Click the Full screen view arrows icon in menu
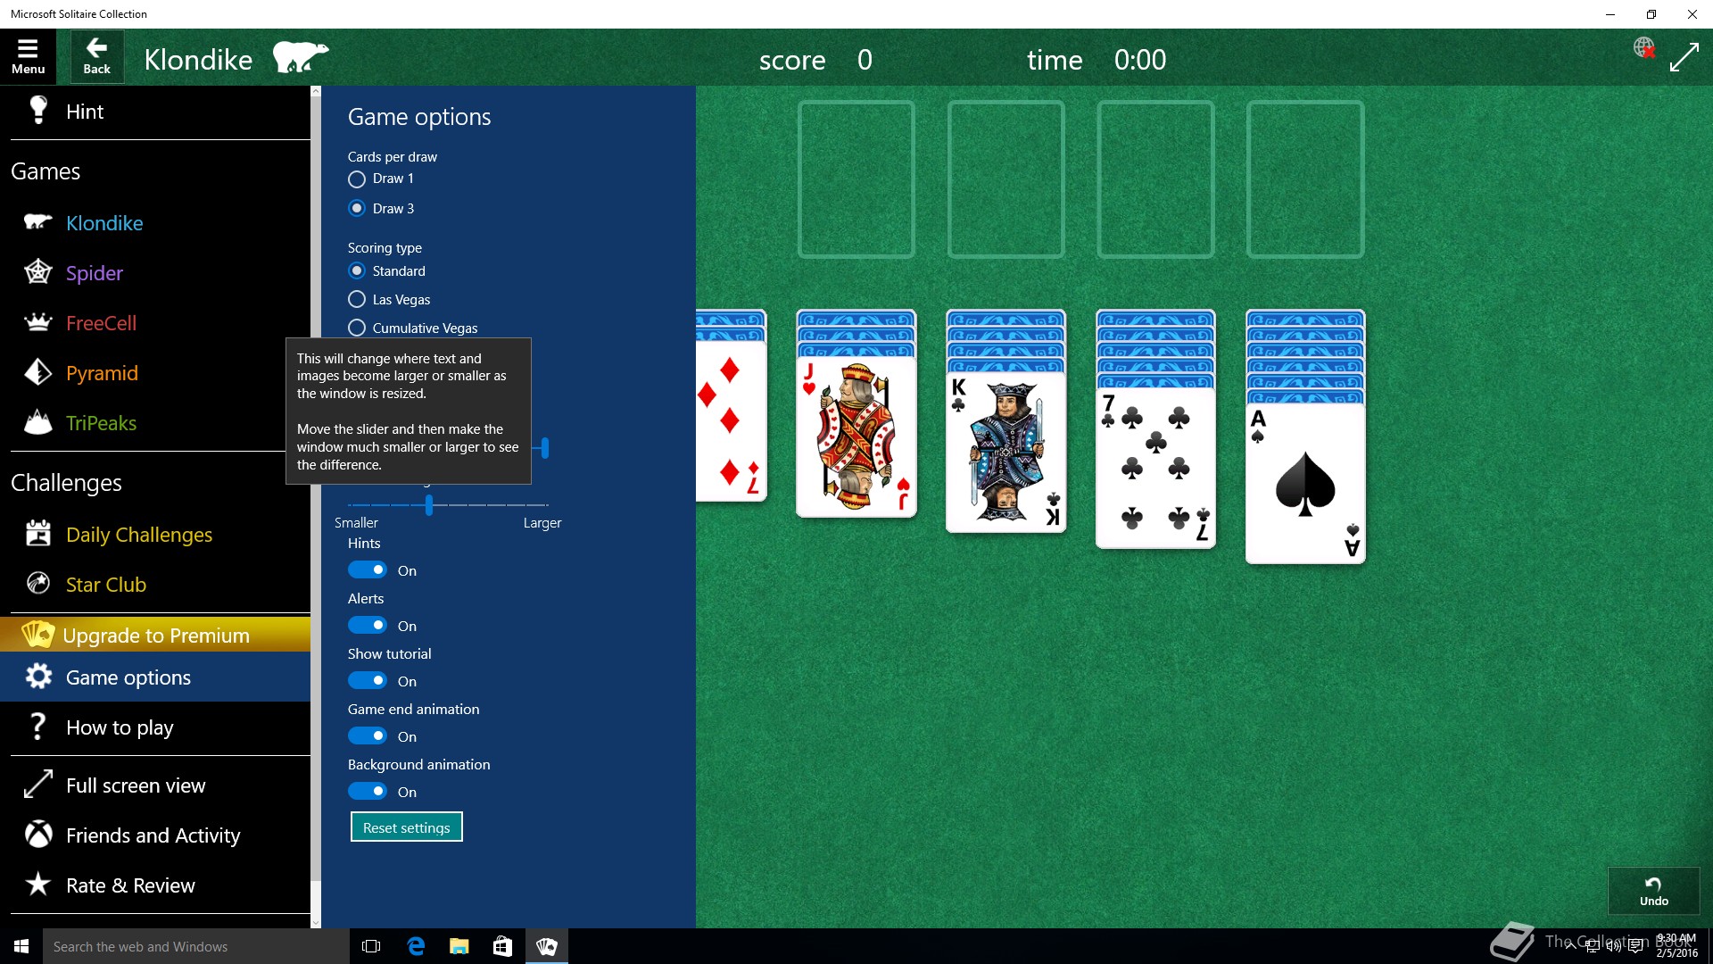1713x964 pixels. [37, 785]
